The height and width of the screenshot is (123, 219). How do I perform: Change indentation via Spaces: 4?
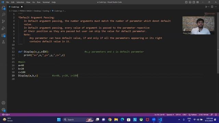170,115
